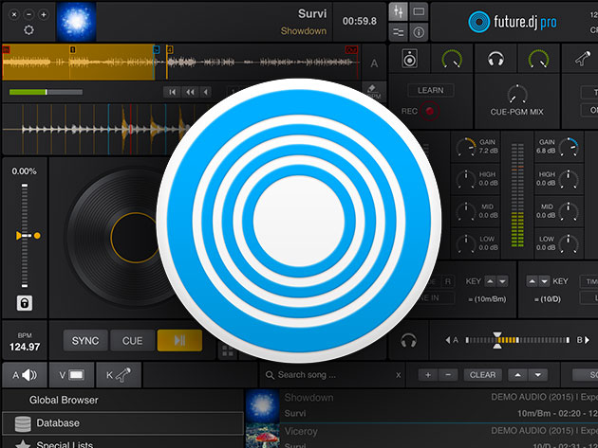Toggle the pitch lock padlock
598x448 pixels.
(26, 303)
